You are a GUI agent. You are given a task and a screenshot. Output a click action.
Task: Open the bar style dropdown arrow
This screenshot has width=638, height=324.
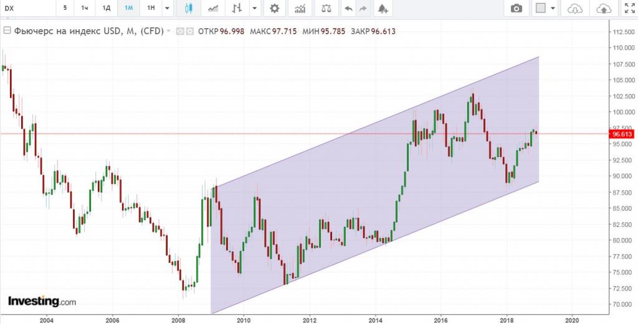254,9
